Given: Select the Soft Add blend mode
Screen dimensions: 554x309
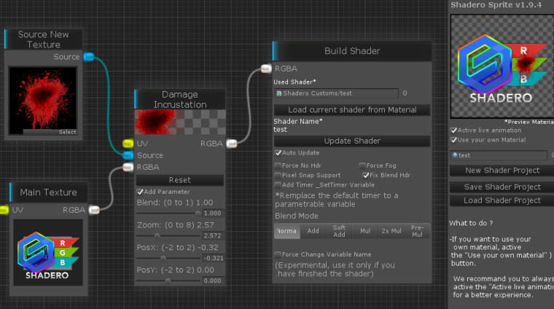Looking at the screenshot, I should click(339, 231).
